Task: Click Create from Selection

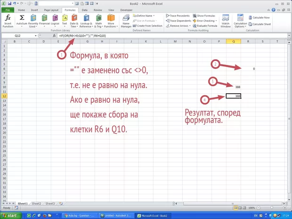Action: pos(147,26)
